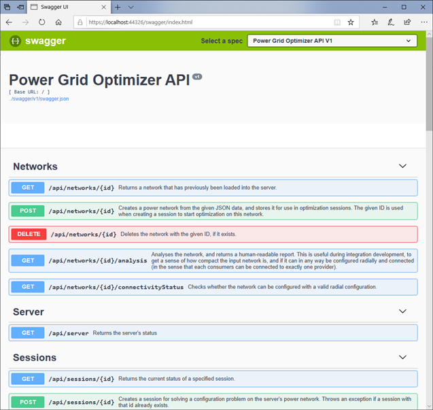Open a new tab with plus icon

tap(118, 7)
